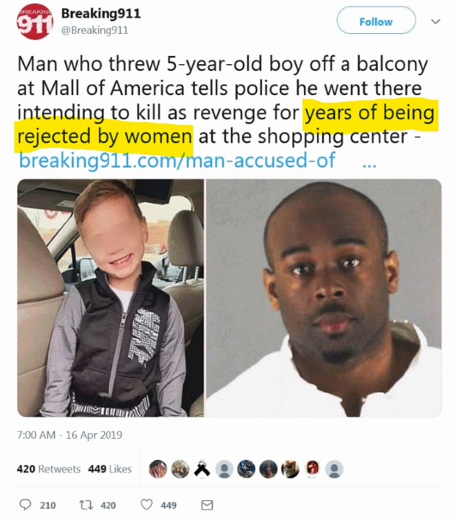The height and width of the screenshot is (518, 455).
Task: Click the last default gray liker avatar
Action: (x=334, y=469)
